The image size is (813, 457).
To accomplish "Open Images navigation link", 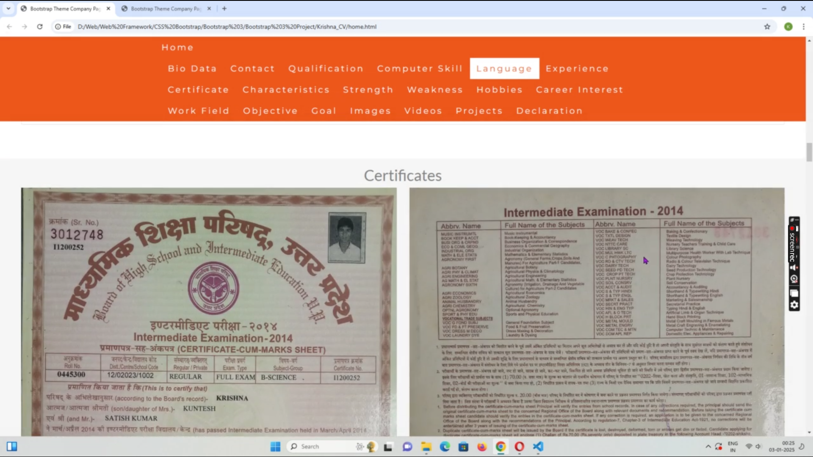I will pyautogui.click(x=371, y=111).
